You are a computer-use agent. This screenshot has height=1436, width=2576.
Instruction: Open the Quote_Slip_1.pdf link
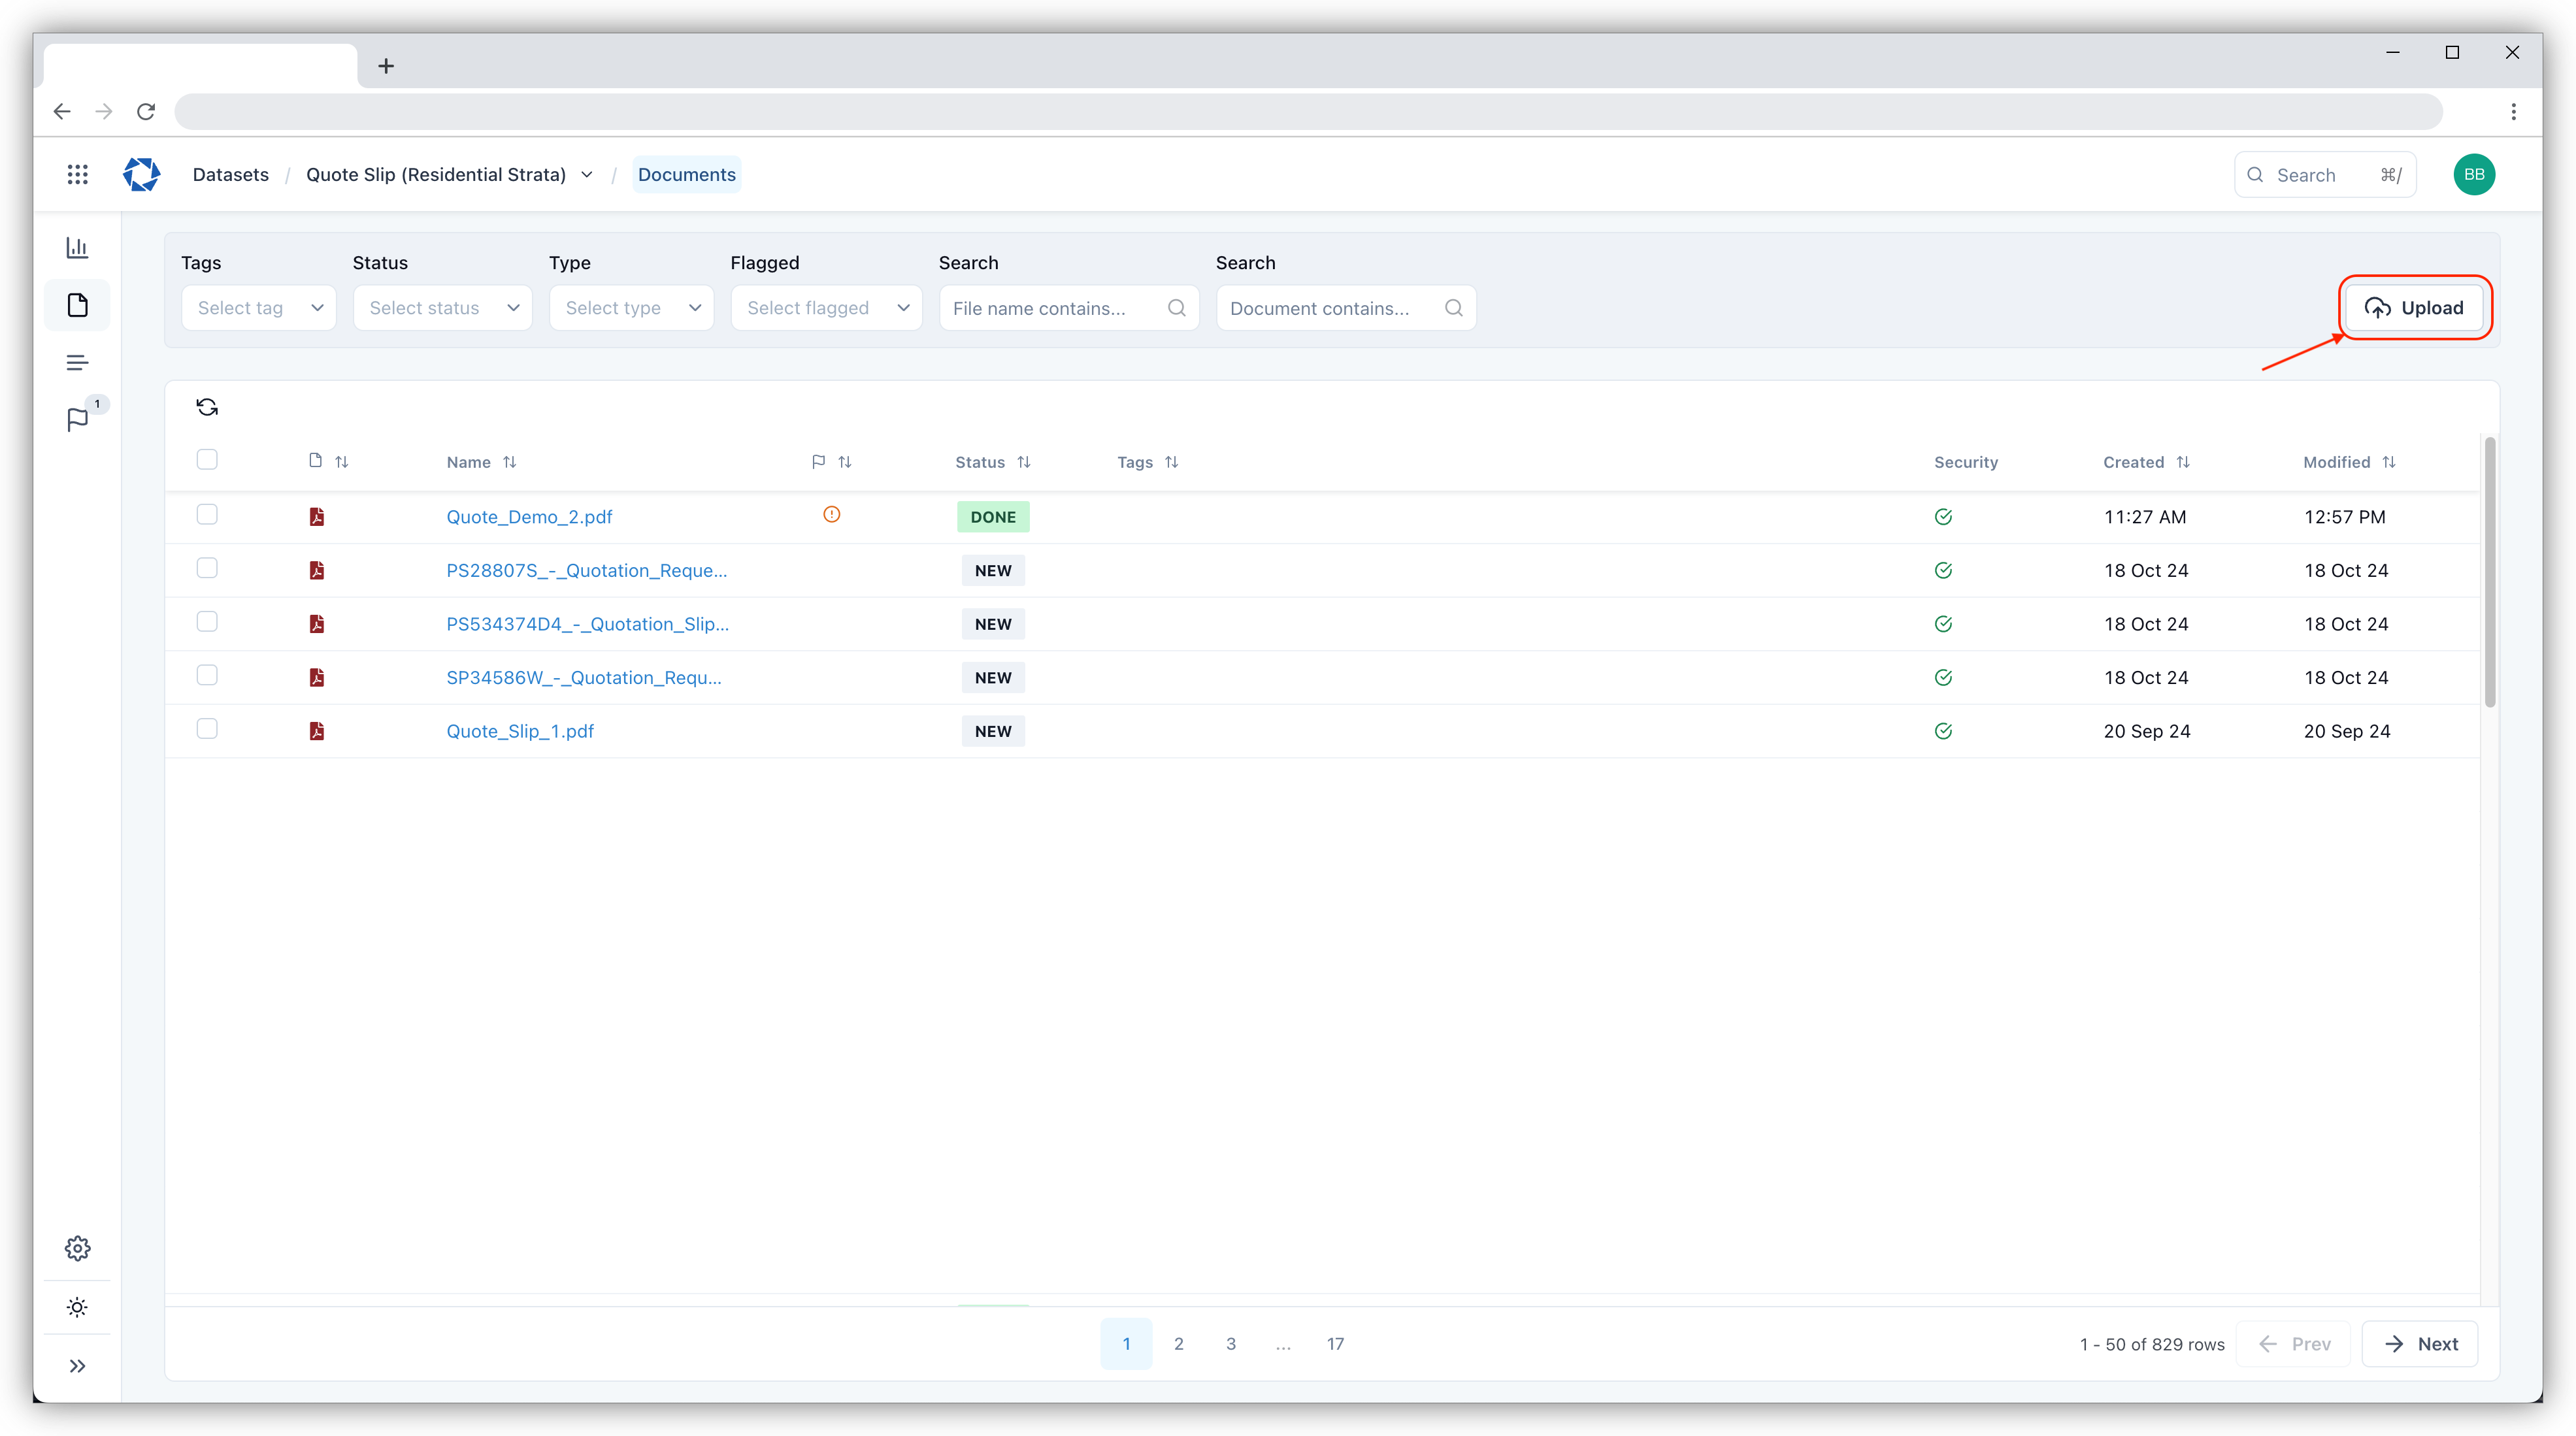pyautogui.click(x=520, y=731)
